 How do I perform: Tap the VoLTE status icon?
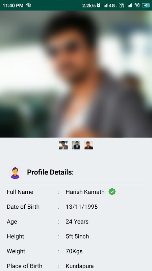(x=122, y=5)
